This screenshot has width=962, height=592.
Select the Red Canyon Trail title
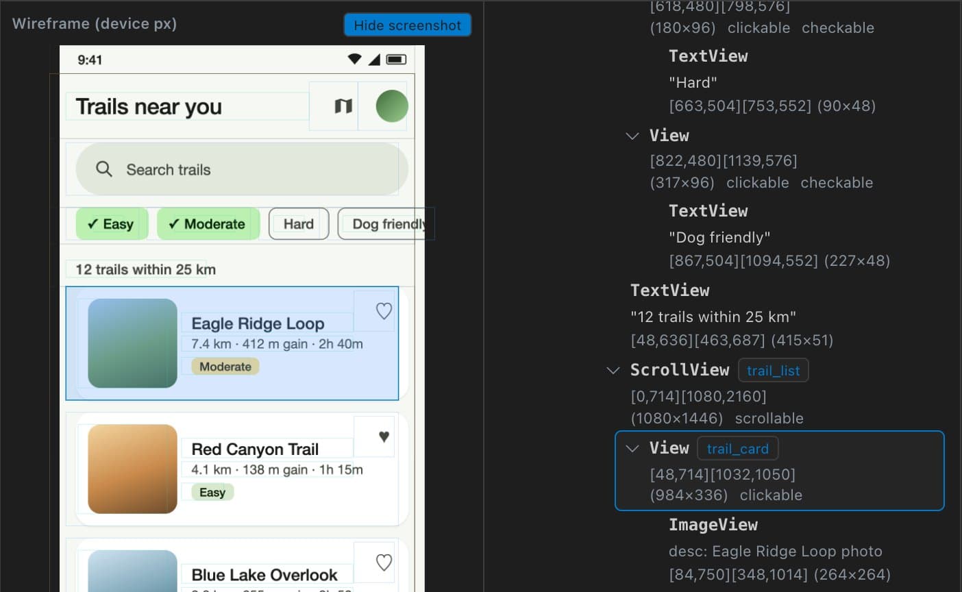(255, 449)
